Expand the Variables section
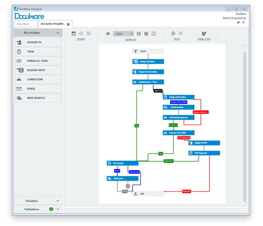The height and width of the screenshot is (226, 263). (x=58, y=201)
